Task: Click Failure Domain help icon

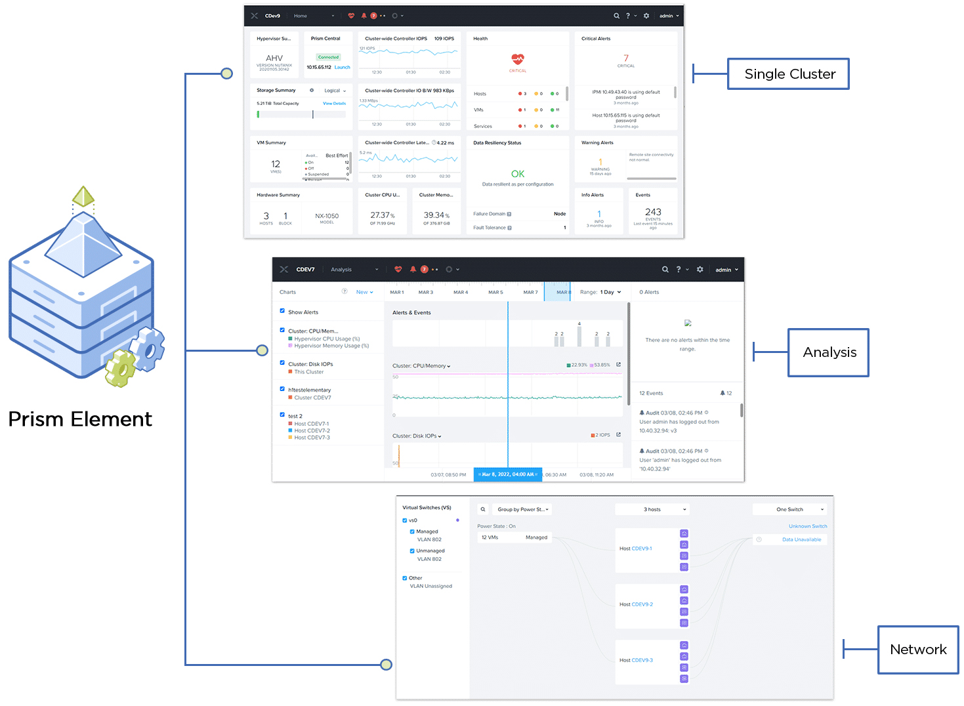Action: pyautogui.click(x=509, y=214)
